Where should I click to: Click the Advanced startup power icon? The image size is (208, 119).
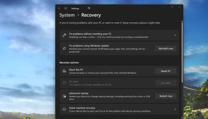[x=64, y=96]
